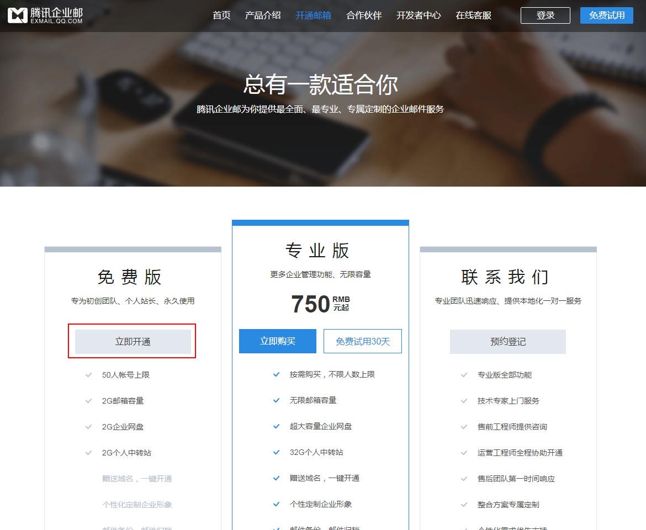Click check icon next to 技术专家上门服务
This screenshot has height=530, width=646.
click(x=464, y=401)
